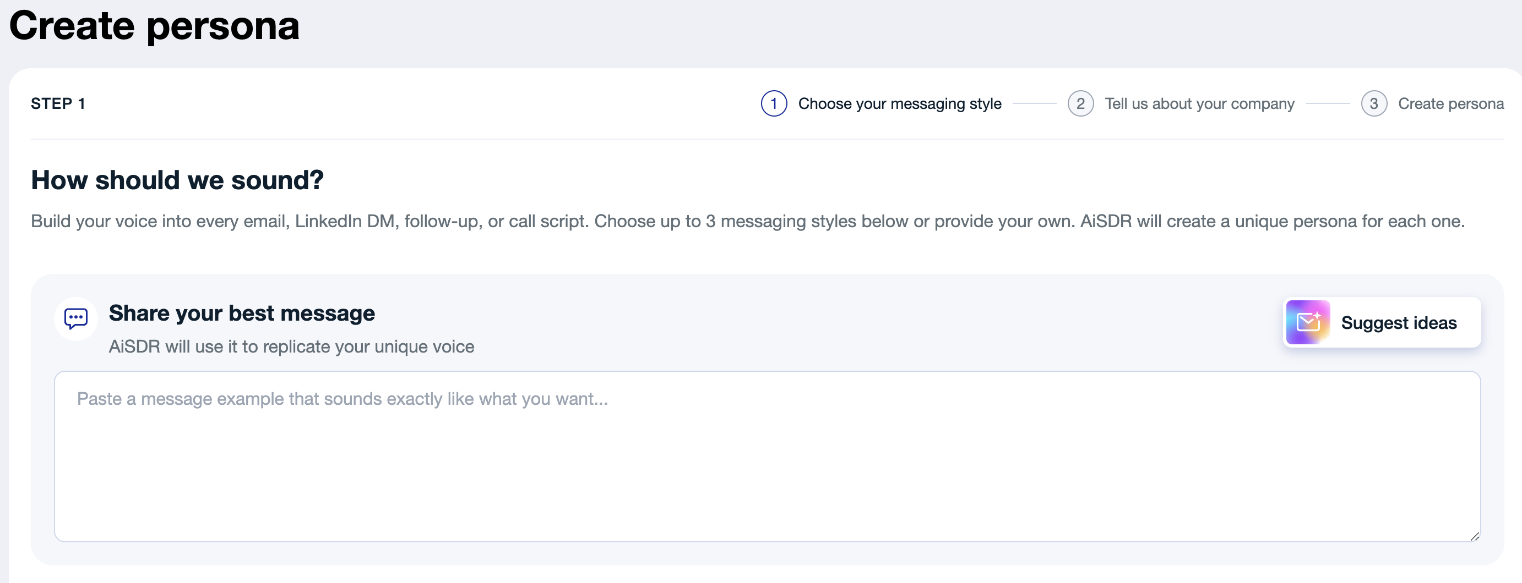
Task: Click the step 3 circle number
Action: pyautogui.click(x=1374, y=104)
